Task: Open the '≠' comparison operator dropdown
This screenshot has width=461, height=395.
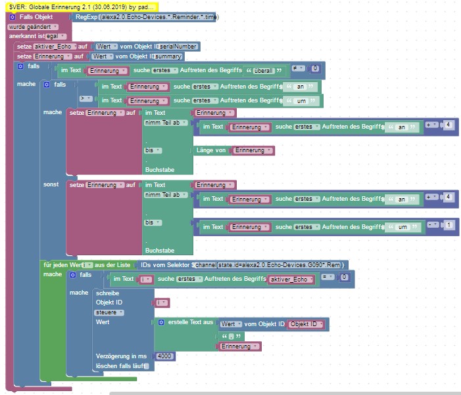Action: [x=298, y=68]
